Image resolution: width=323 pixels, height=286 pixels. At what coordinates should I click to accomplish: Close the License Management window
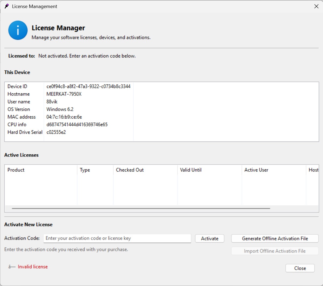pyautogui.click(x=316, y=6)
